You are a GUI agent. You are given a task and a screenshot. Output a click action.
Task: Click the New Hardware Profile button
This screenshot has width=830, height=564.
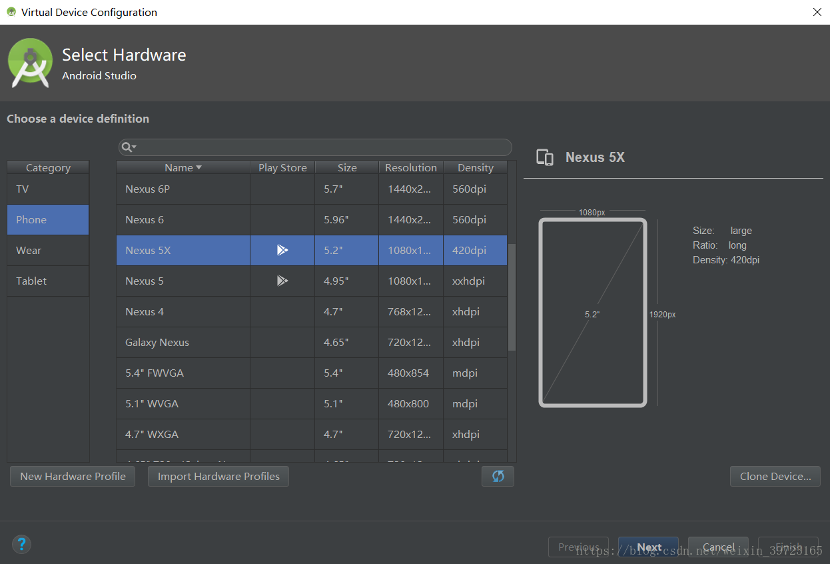(73, 476)
